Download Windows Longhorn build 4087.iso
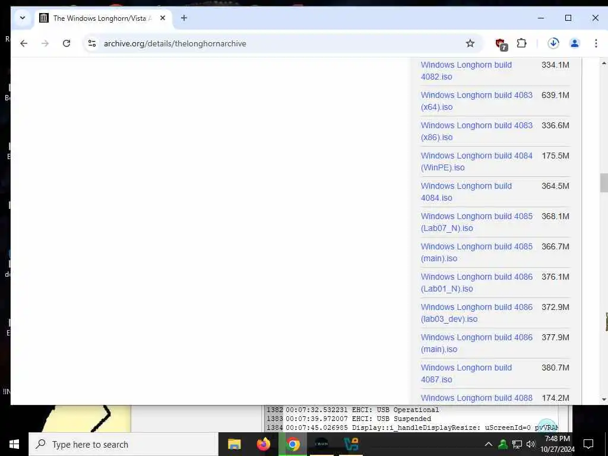The width and height of the screenshot is (608, 456). pos(466,373)
